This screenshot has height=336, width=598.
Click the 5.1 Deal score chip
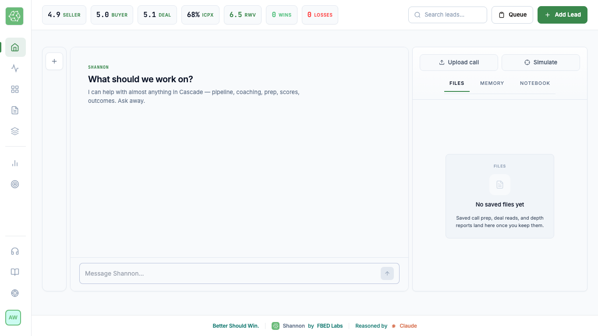[157, 15]
